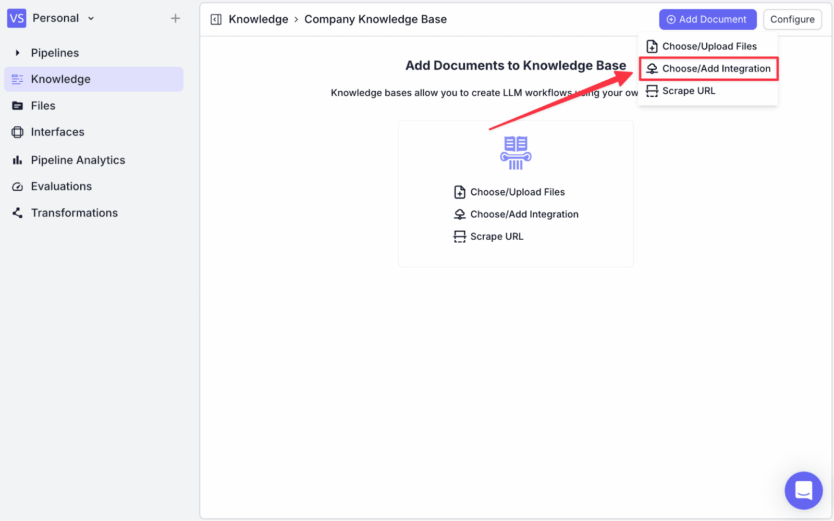Screen dimensions: 834x521
Task: Click the Evaluations gauge icon
Action: point(17,187)
